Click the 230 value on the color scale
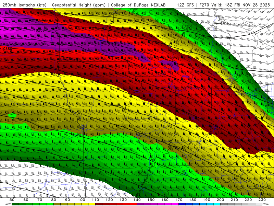 click(262, 200)
